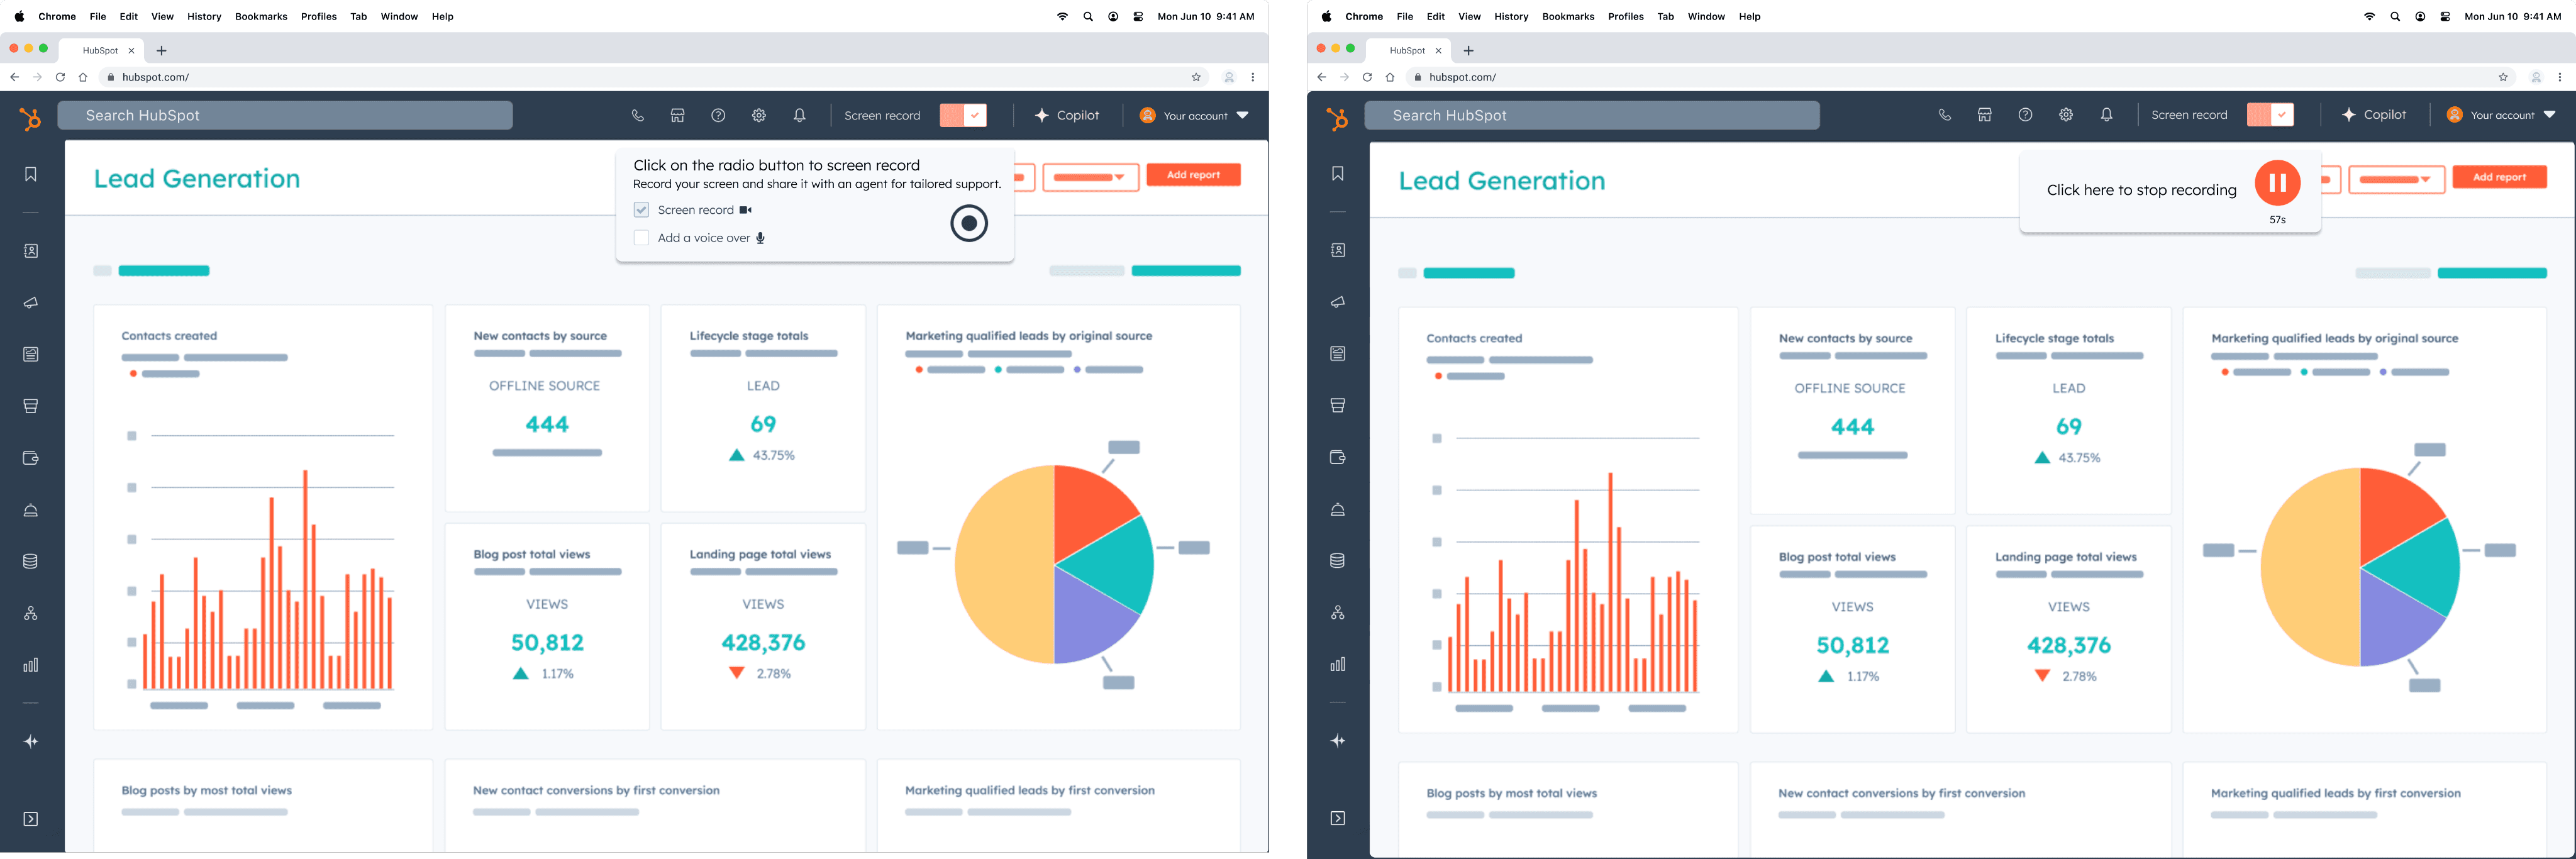Screen dimensions: 2576x859
Task: Click HubSpot sprocket logo in left window
Action: coord(31,119)
